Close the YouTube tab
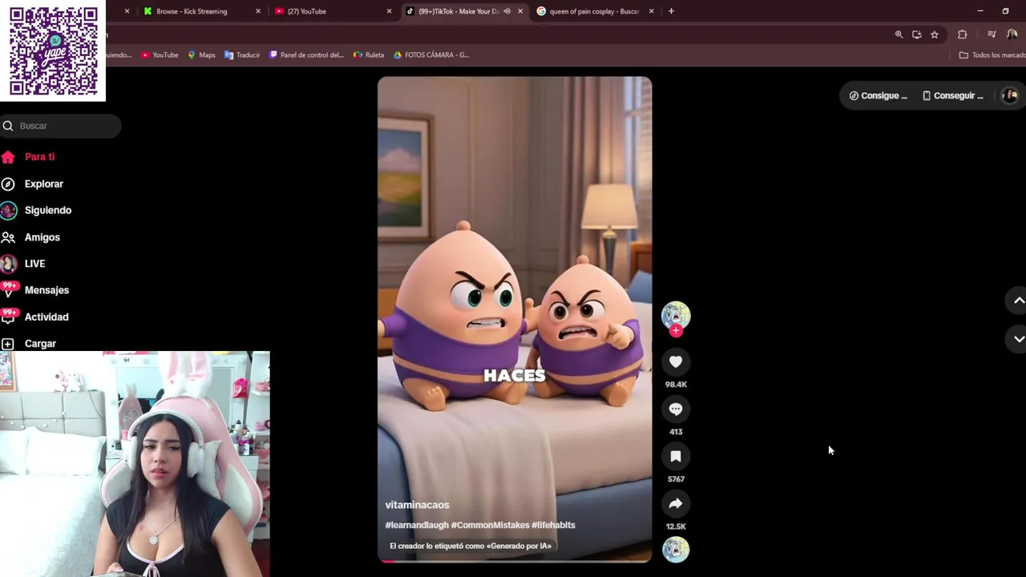The image size is (1026, 577). [389, 11]
